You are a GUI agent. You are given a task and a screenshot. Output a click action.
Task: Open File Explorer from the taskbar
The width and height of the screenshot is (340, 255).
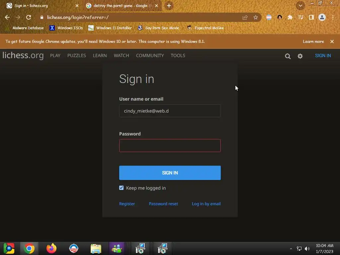96,248
